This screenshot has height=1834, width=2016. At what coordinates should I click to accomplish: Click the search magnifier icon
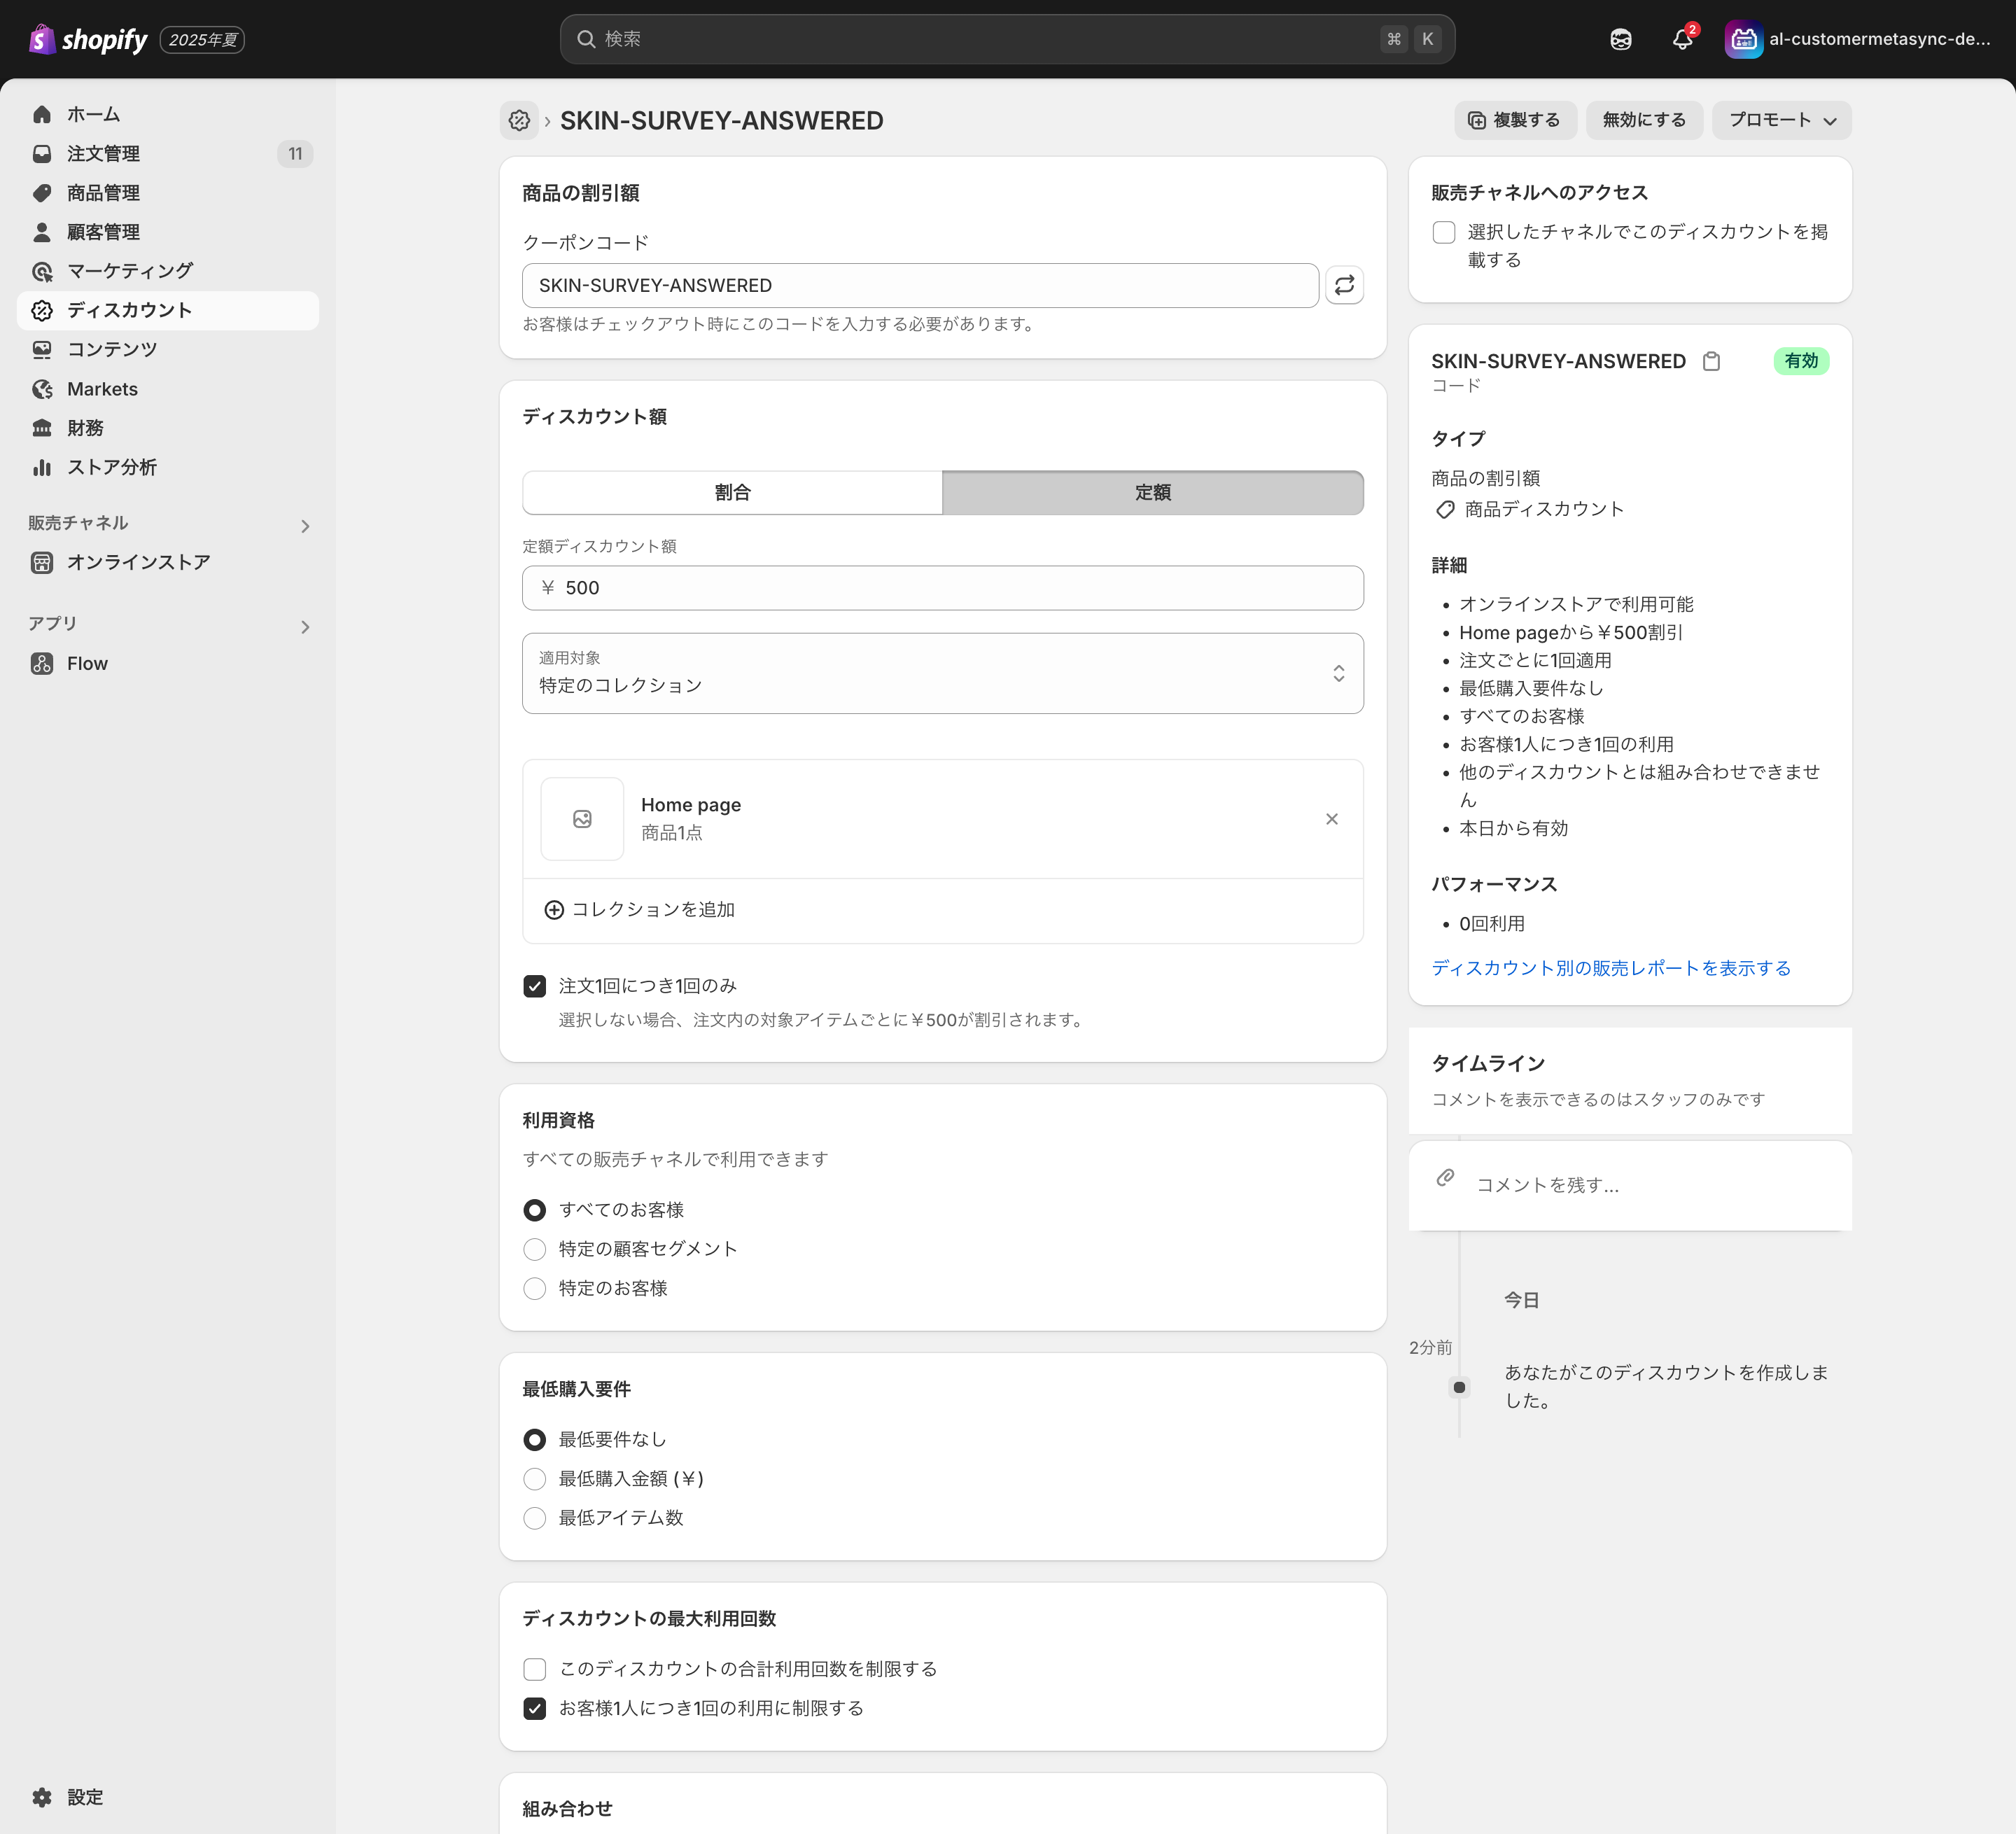(x=586, y=39)
